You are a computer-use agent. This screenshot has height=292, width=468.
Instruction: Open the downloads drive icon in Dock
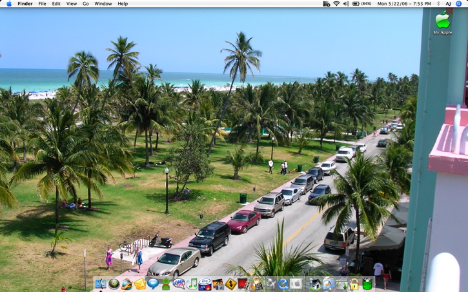pyautogui.click(x=341, y=284)
